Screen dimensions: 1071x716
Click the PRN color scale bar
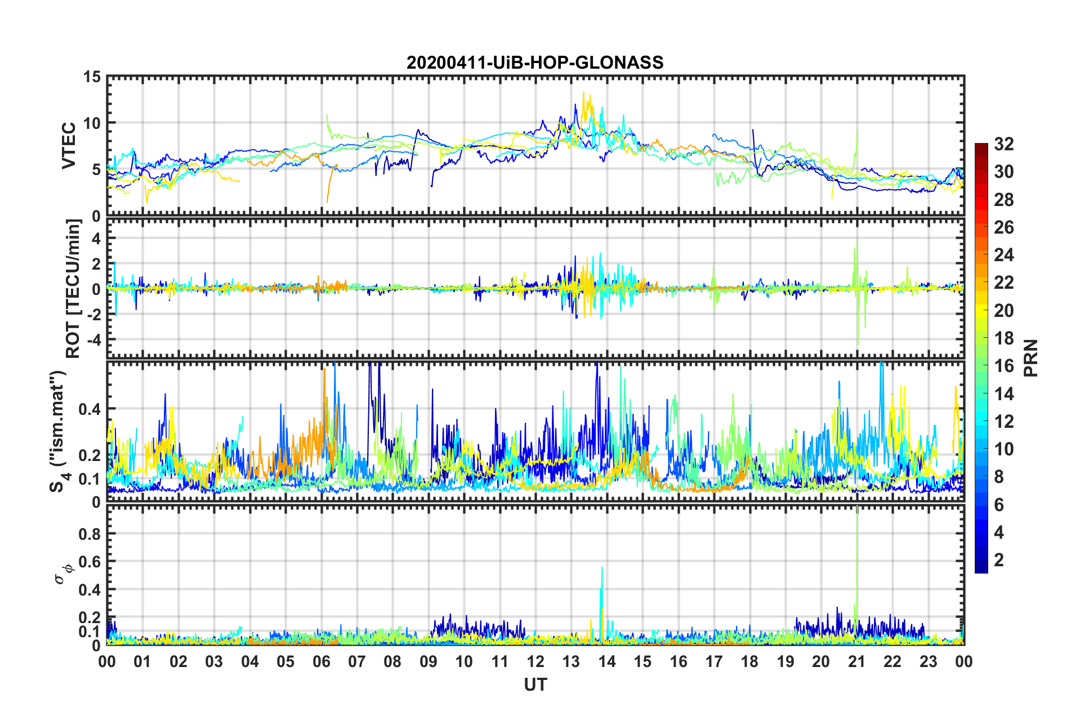pos(981,358)
